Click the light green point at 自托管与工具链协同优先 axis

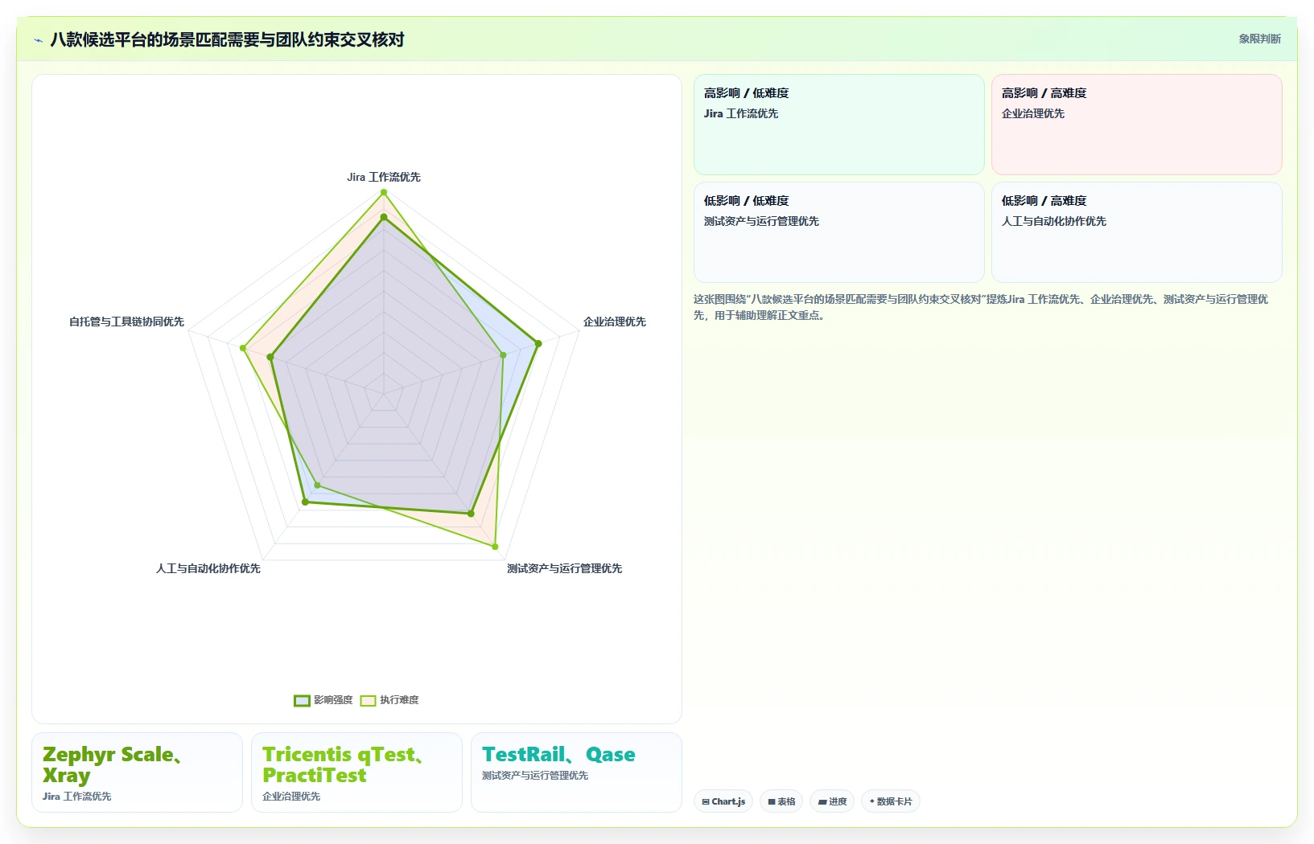242,348
